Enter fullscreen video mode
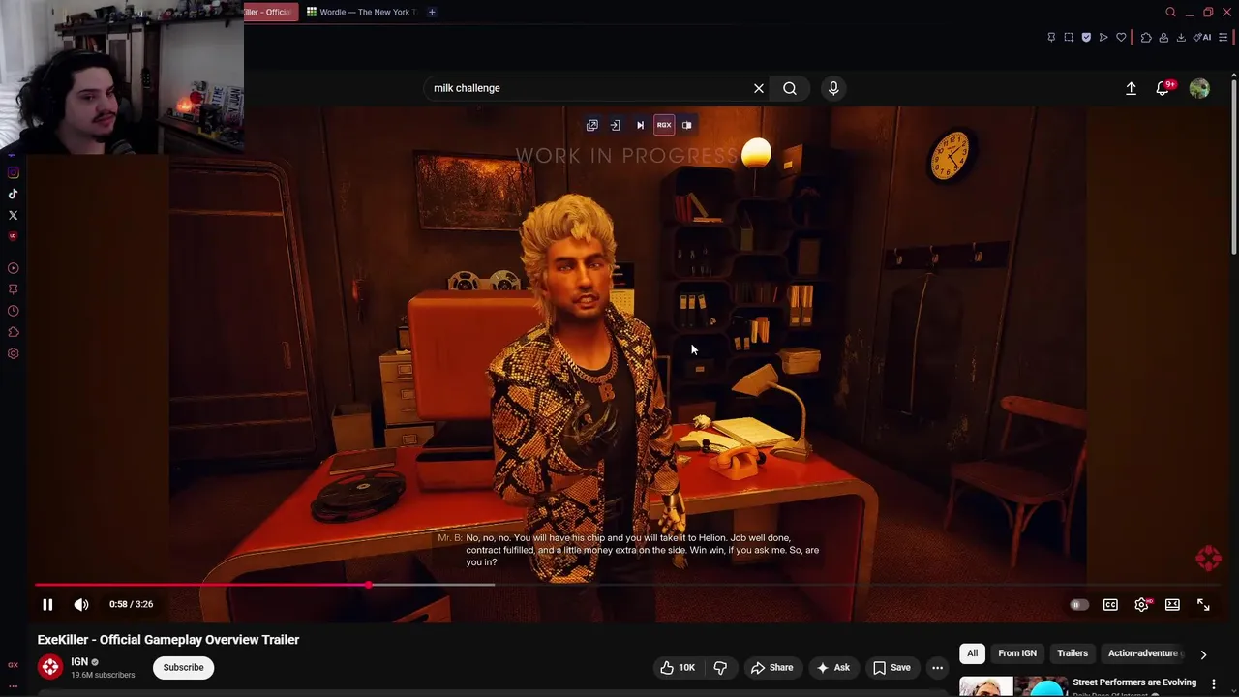Screen dimensions: 1239x697 tap(1203, 605)
